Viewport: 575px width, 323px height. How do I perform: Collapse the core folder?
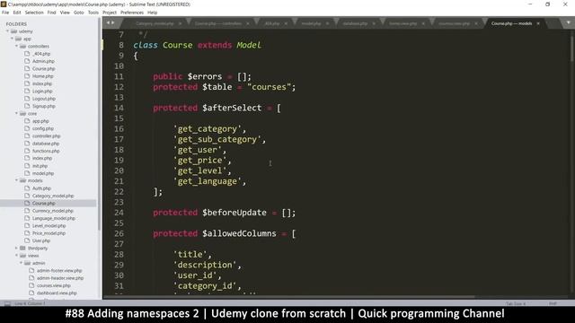pyautogui.click(x=16, y=114)
